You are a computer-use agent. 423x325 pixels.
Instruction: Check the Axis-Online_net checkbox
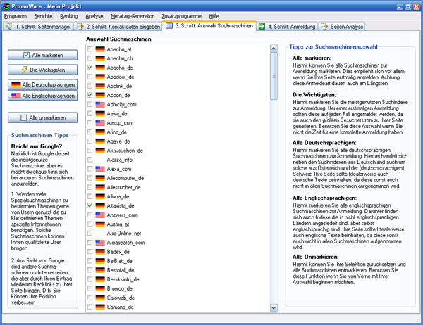90,233
